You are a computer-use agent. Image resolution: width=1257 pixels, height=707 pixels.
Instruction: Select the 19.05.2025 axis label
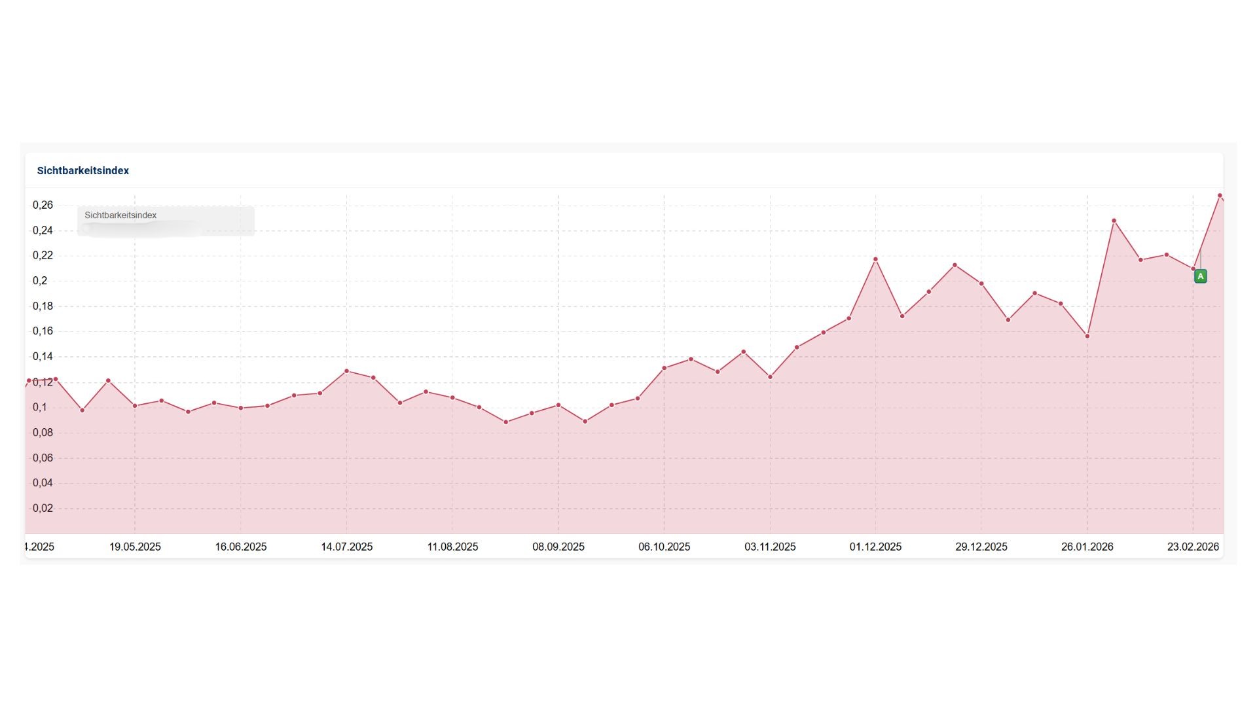coord(136,547)
